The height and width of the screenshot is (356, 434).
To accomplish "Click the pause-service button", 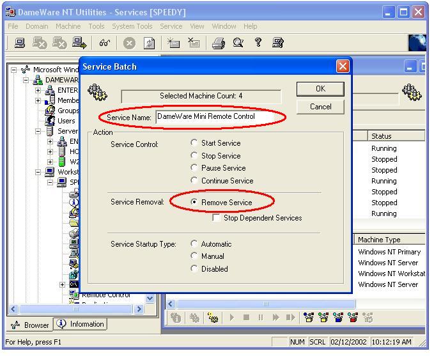I will (x=260, y=317).
